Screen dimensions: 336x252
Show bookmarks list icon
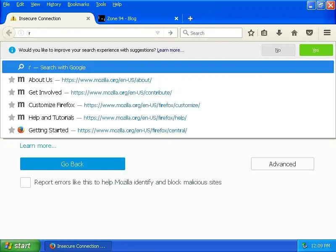point(264,33)
